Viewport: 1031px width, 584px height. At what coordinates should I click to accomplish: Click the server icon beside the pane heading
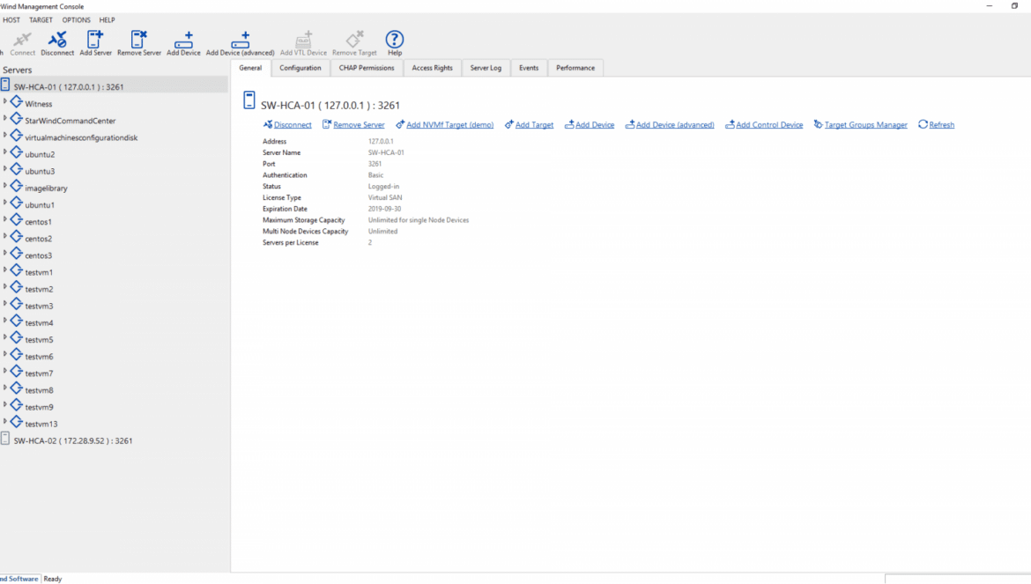(249, 100)
